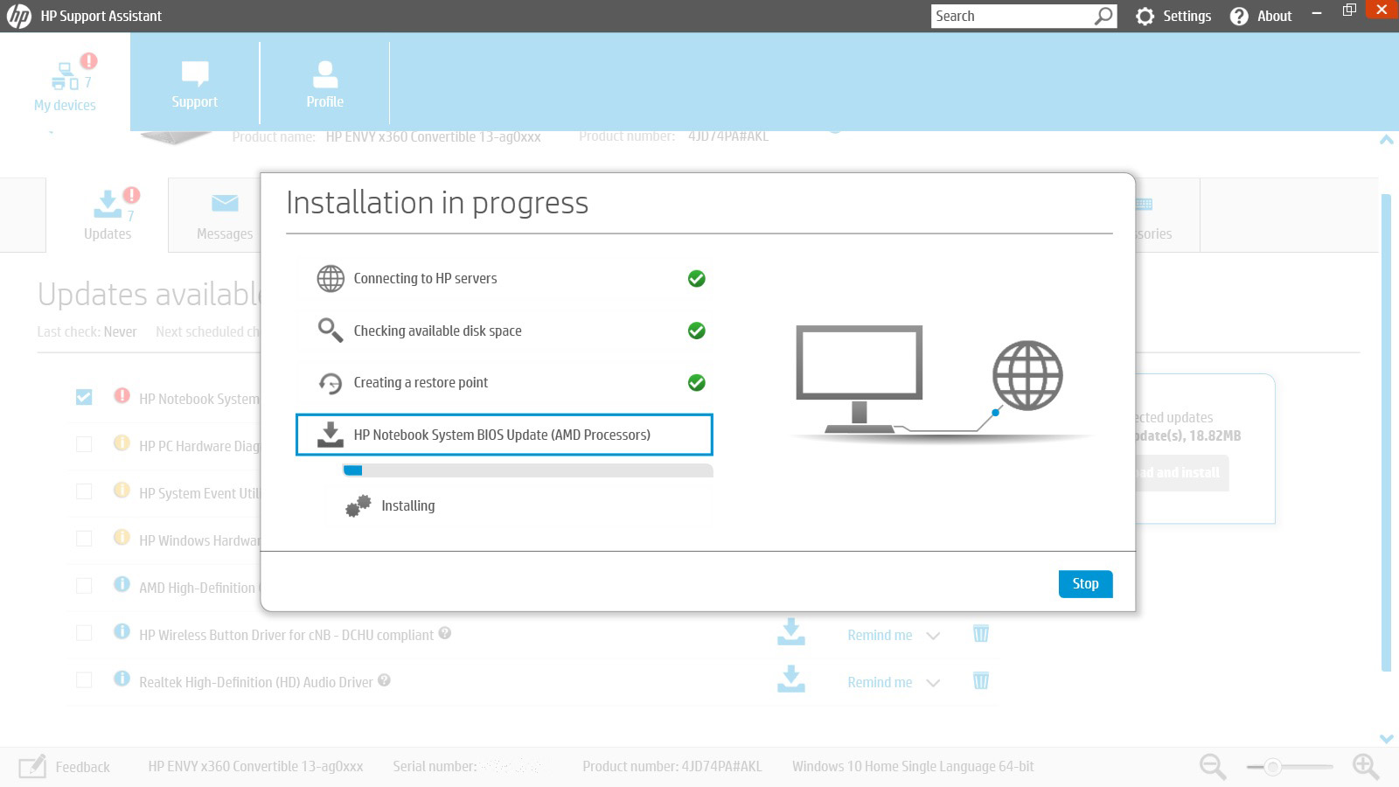Select the HP Notebook System BIOS Update row

pos(505,435)
